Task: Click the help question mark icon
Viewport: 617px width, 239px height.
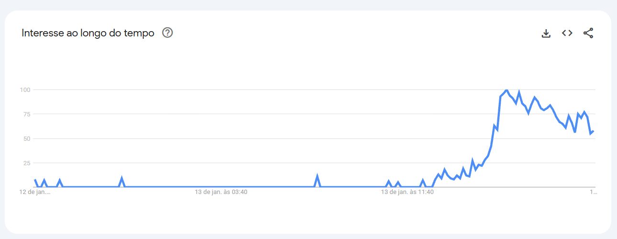Action: click(x=168, y=33)
